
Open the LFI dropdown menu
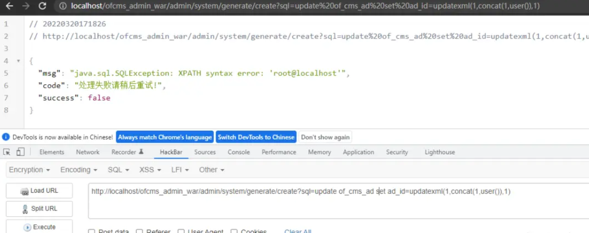coord(180,170)
